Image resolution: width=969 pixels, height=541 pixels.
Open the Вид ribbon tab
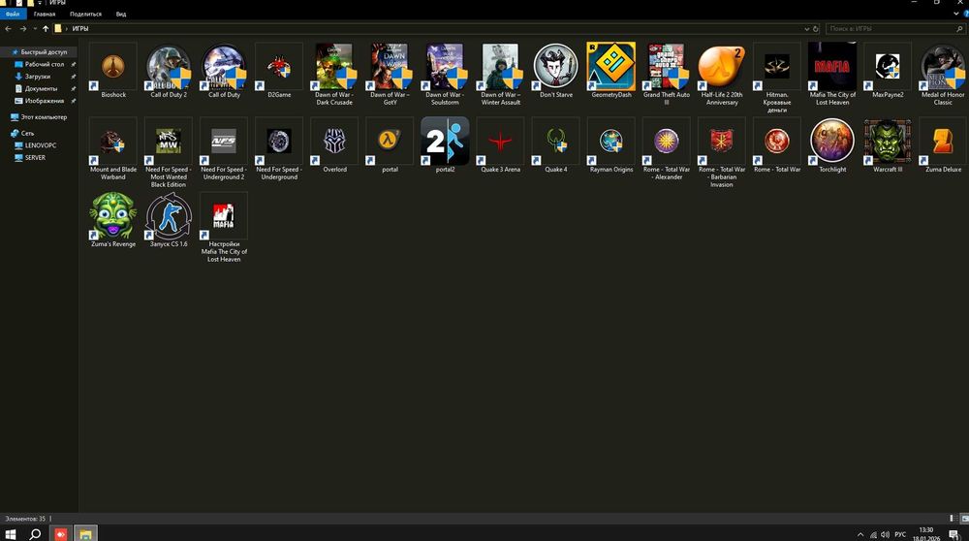point(121,14)
